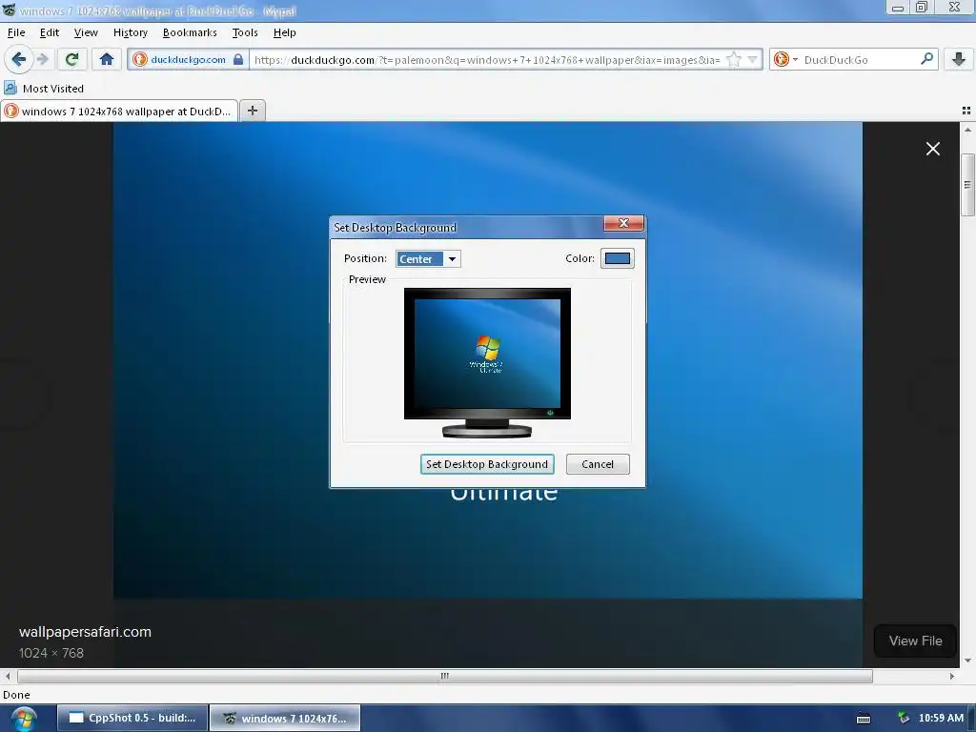Open the History menu

[x=130, y=32]
